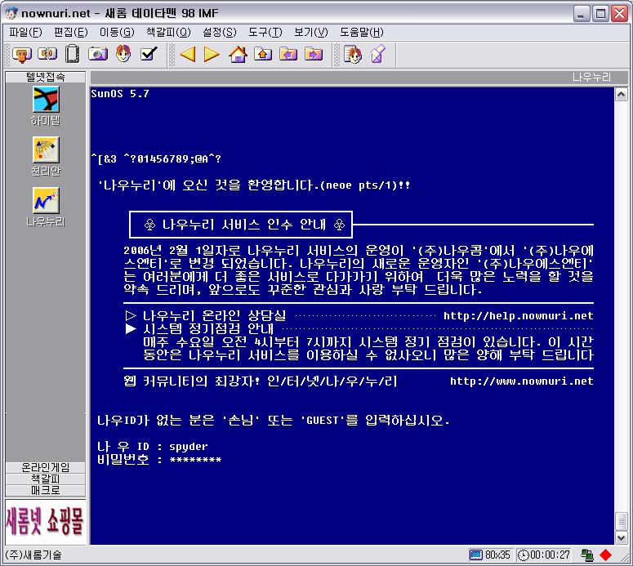Go forward with the right yellow arrow
Image resolution: width=633 pixels, height=566 pixels.
click(x=212, y=54)
